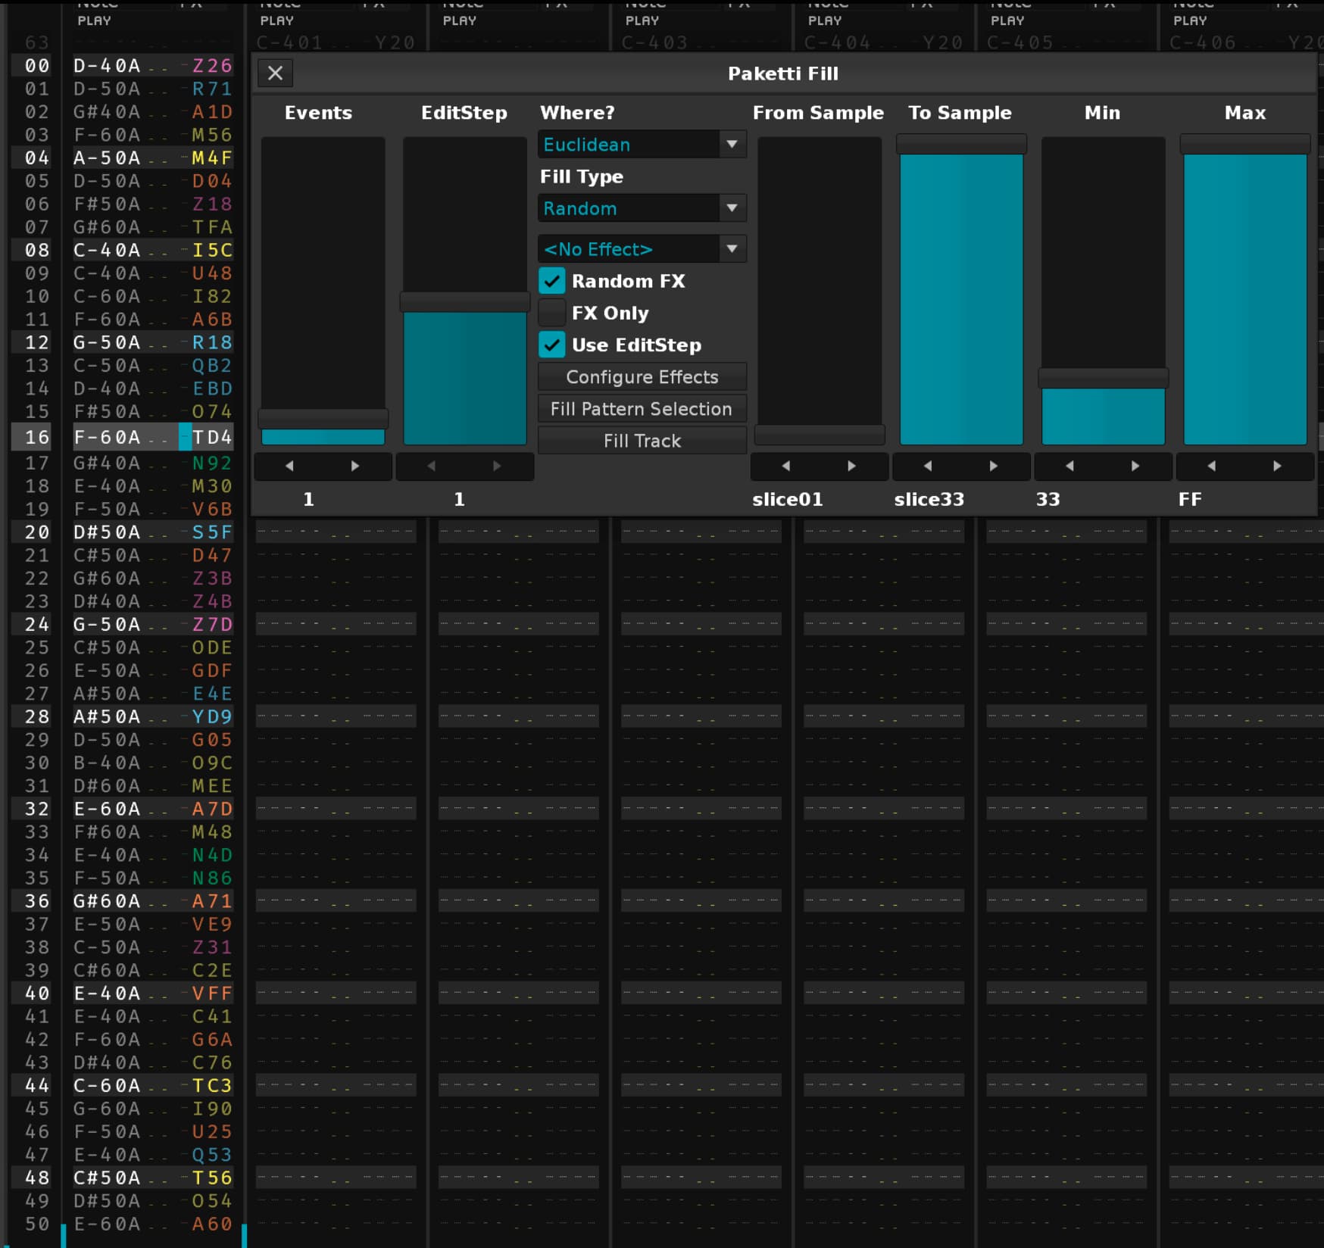The width and height of the screenshot is (1324, 1248).
Task: Uncheck the Use EditStep option
Action: (x=552, y=345)
